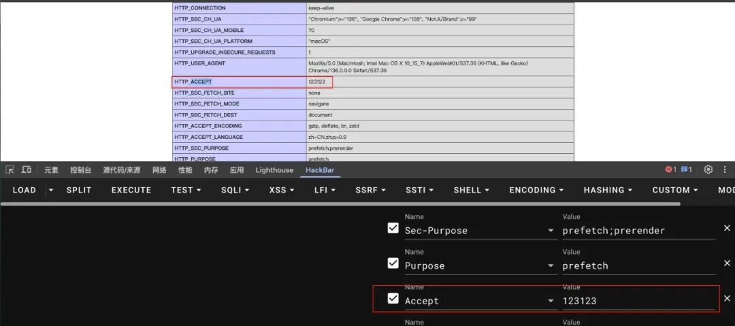Click the HTTP_ACCEPT_LANGUAGE cell

[x=239, y=137]
